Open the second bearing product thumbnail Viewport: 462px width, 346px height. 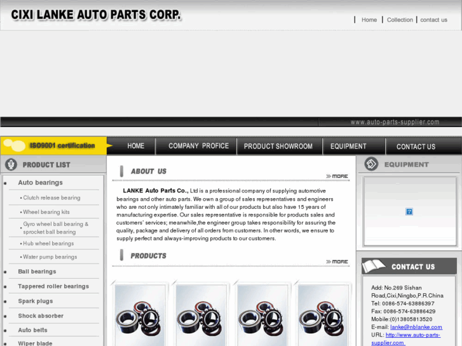tap(201, 315)
